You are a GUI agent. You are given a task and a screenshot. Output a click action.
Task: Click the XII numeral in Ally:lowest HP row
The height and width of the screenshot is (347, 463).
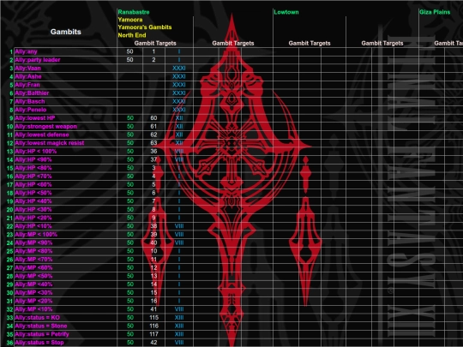pos(179,118)
